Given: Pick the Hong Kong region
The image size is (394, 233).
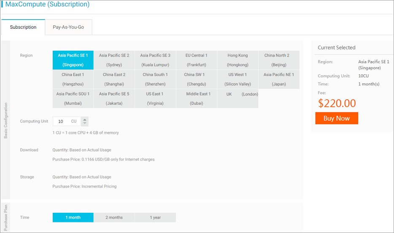Looking at the screenshot, I should coord(237,60).
